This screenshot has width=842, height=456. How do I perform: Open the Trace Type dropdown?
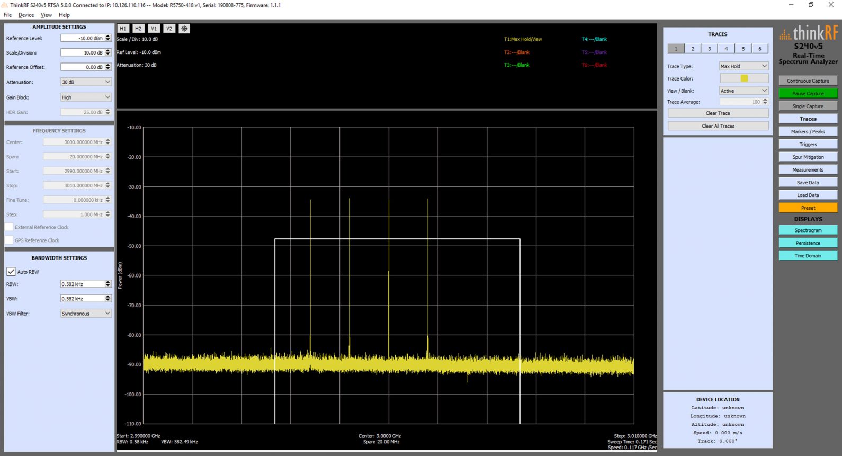744,66
